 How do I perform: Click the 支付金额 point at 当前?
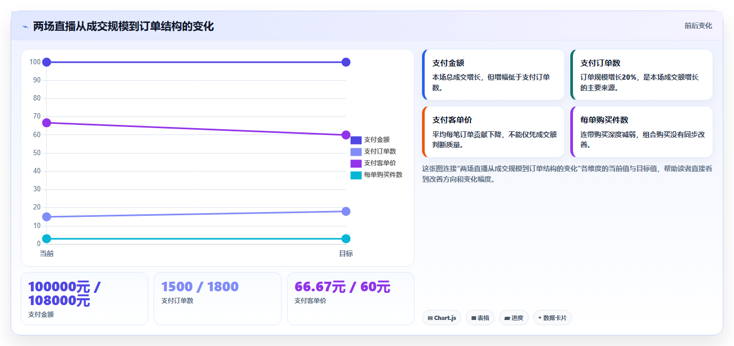(47, 62)
